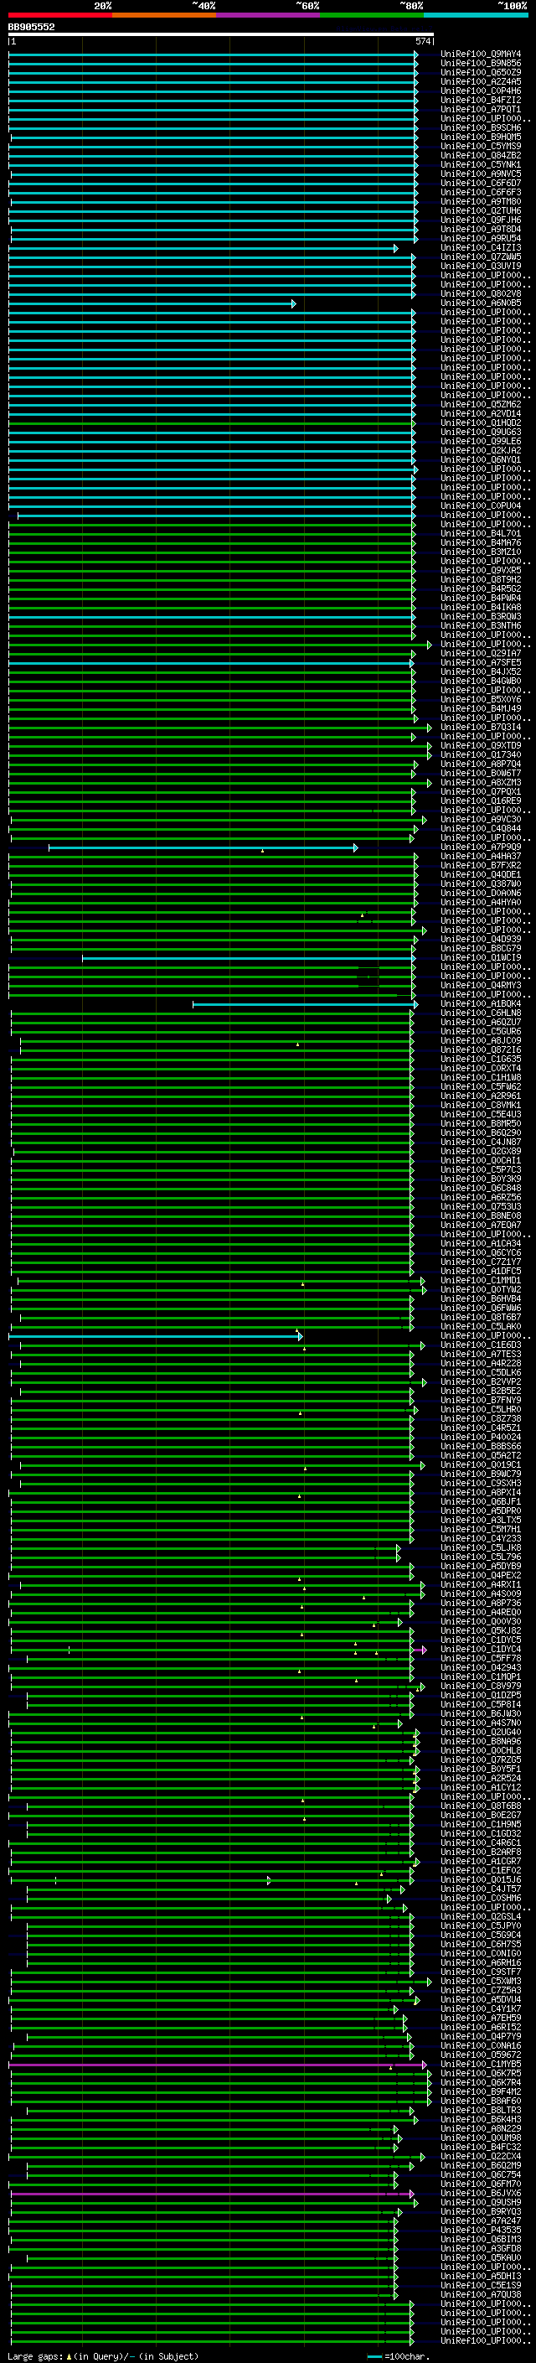Select hit label UniRef100_B2VVP2
536x2363 pixels.
(481, 1382)
